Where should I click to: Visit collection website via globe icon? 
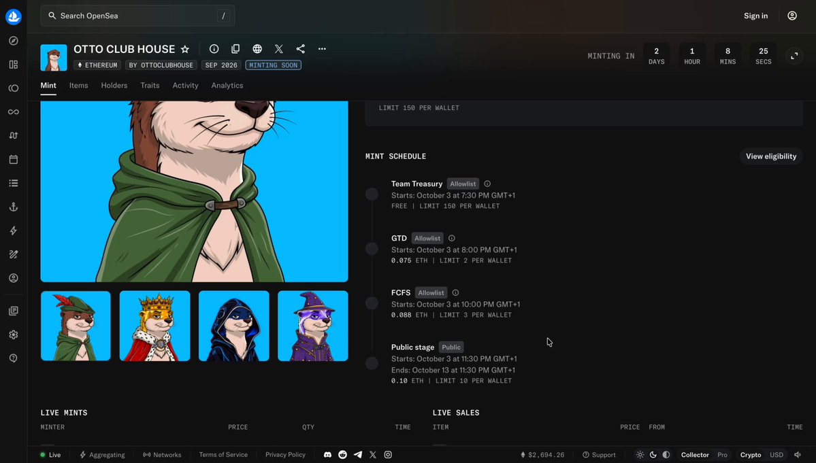point(257,49)
